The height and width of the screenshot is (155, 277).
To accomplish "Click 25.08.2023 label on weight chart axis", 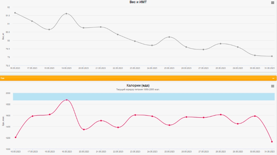I will [x=169, y=68].
